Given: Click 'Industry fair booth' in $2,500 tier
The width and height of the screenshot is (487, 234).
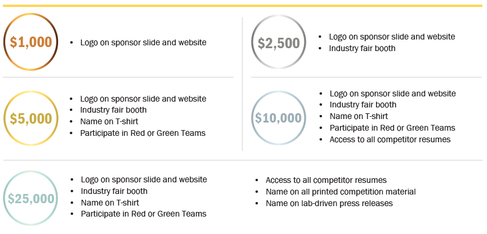Looking at the screenshot, I should pyautogui.click(x=362, y=48).
